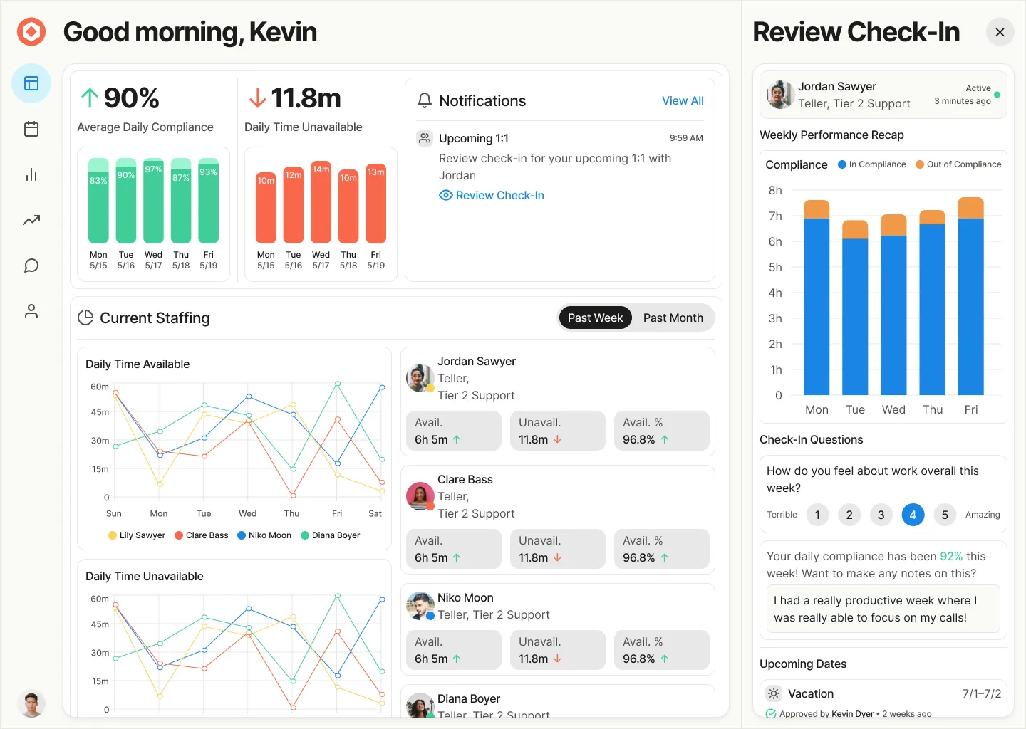The width and height of the screenshot is (1026, 729).
Task: Select rating 4 for work feeling
Action: tap(913, 515)
